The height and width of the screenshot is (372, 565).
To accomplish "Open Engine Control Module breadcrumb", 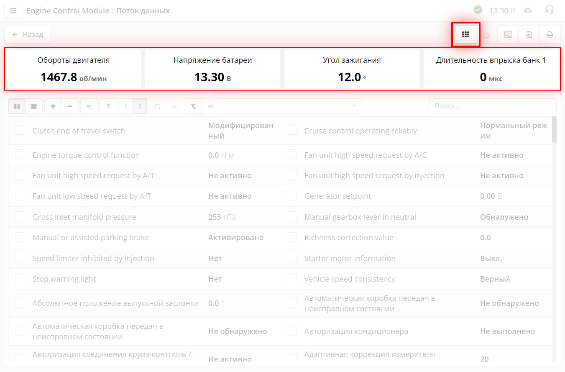I will 68,11.
